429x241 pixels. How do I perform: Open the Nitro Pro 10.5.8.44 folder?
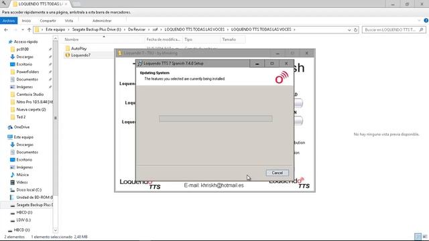coord(34,102)
